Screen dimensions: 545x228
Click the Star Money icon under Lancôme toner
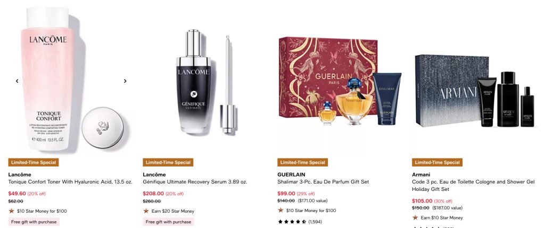(12, 211)
